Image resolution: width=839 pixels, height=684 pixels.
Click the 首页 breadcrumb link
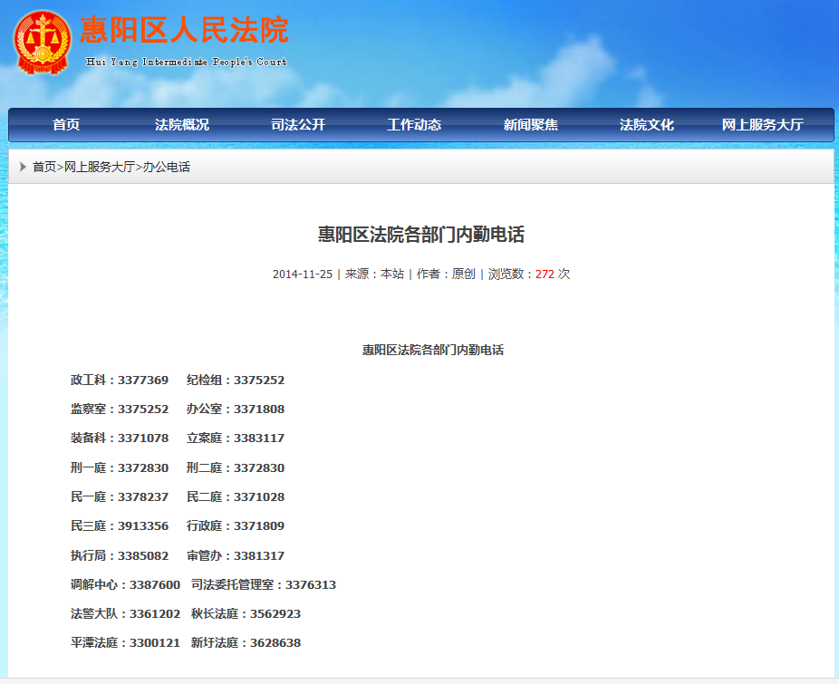43,167
